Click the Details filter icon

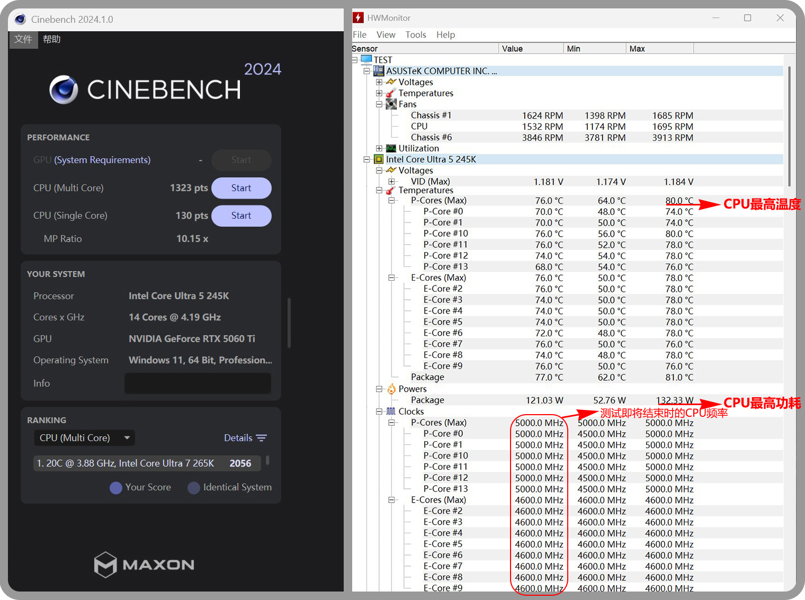tap(261, 438)
